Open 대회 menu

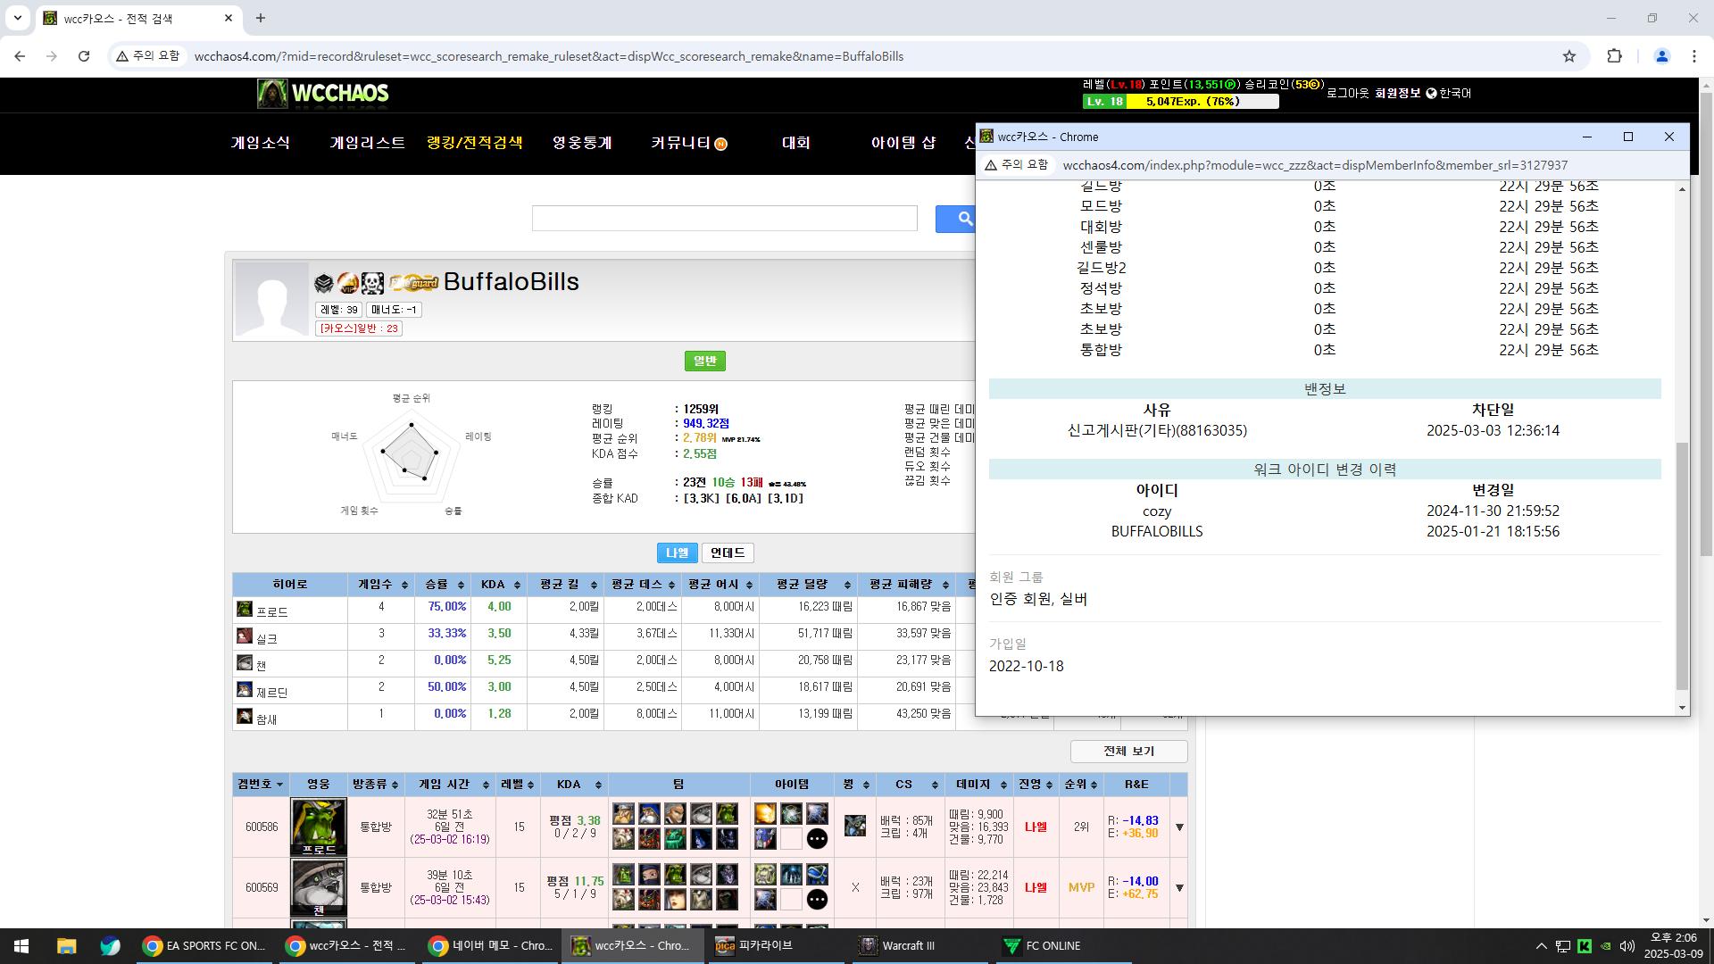click(795, 143)
